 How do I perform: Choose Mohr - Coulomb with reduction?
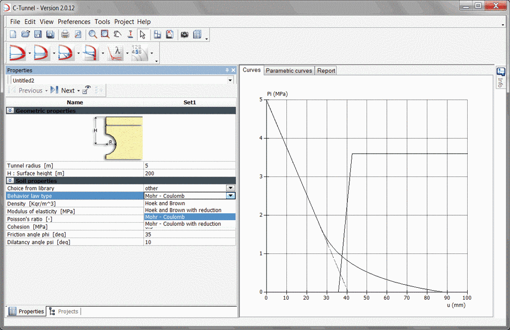click(190, 224)
